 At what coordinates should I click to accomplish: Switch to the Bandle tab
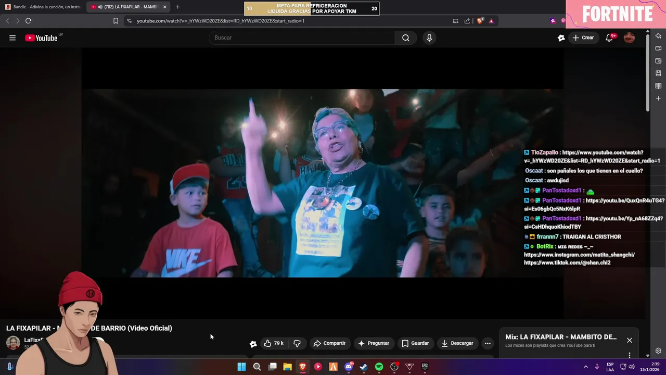tap(43, 7)
